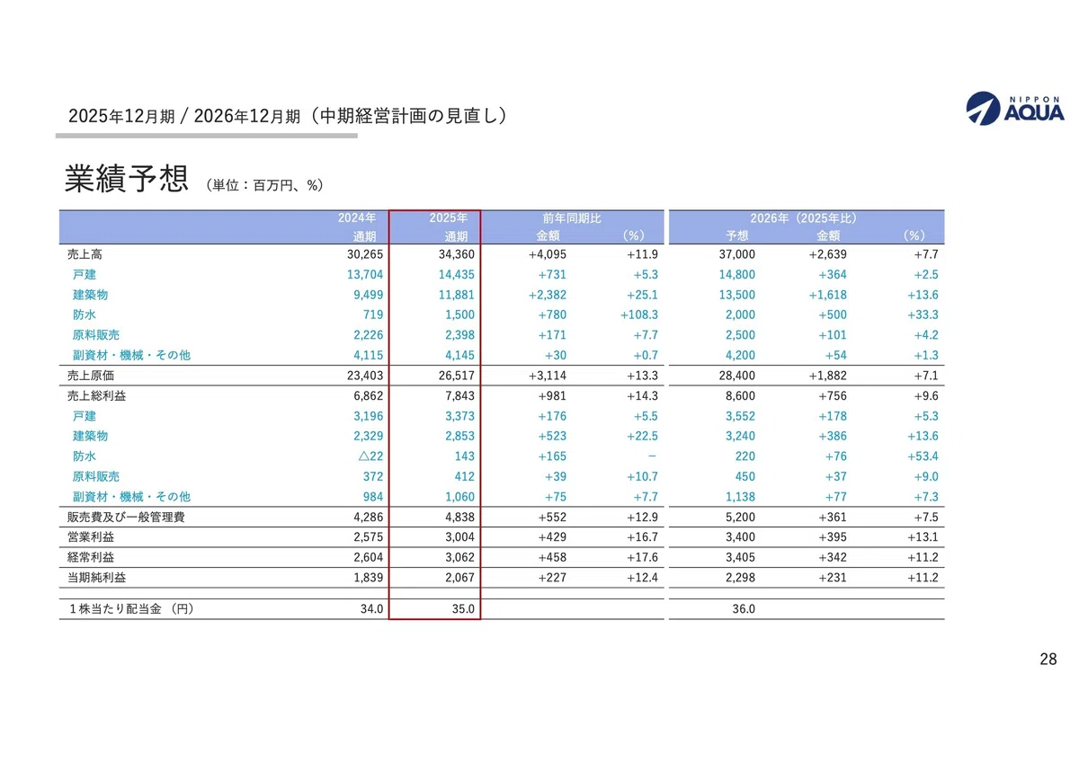1079x762 pixels.
Task: Select the 防水 growth rate +108.3
Action: coord(638,315)
